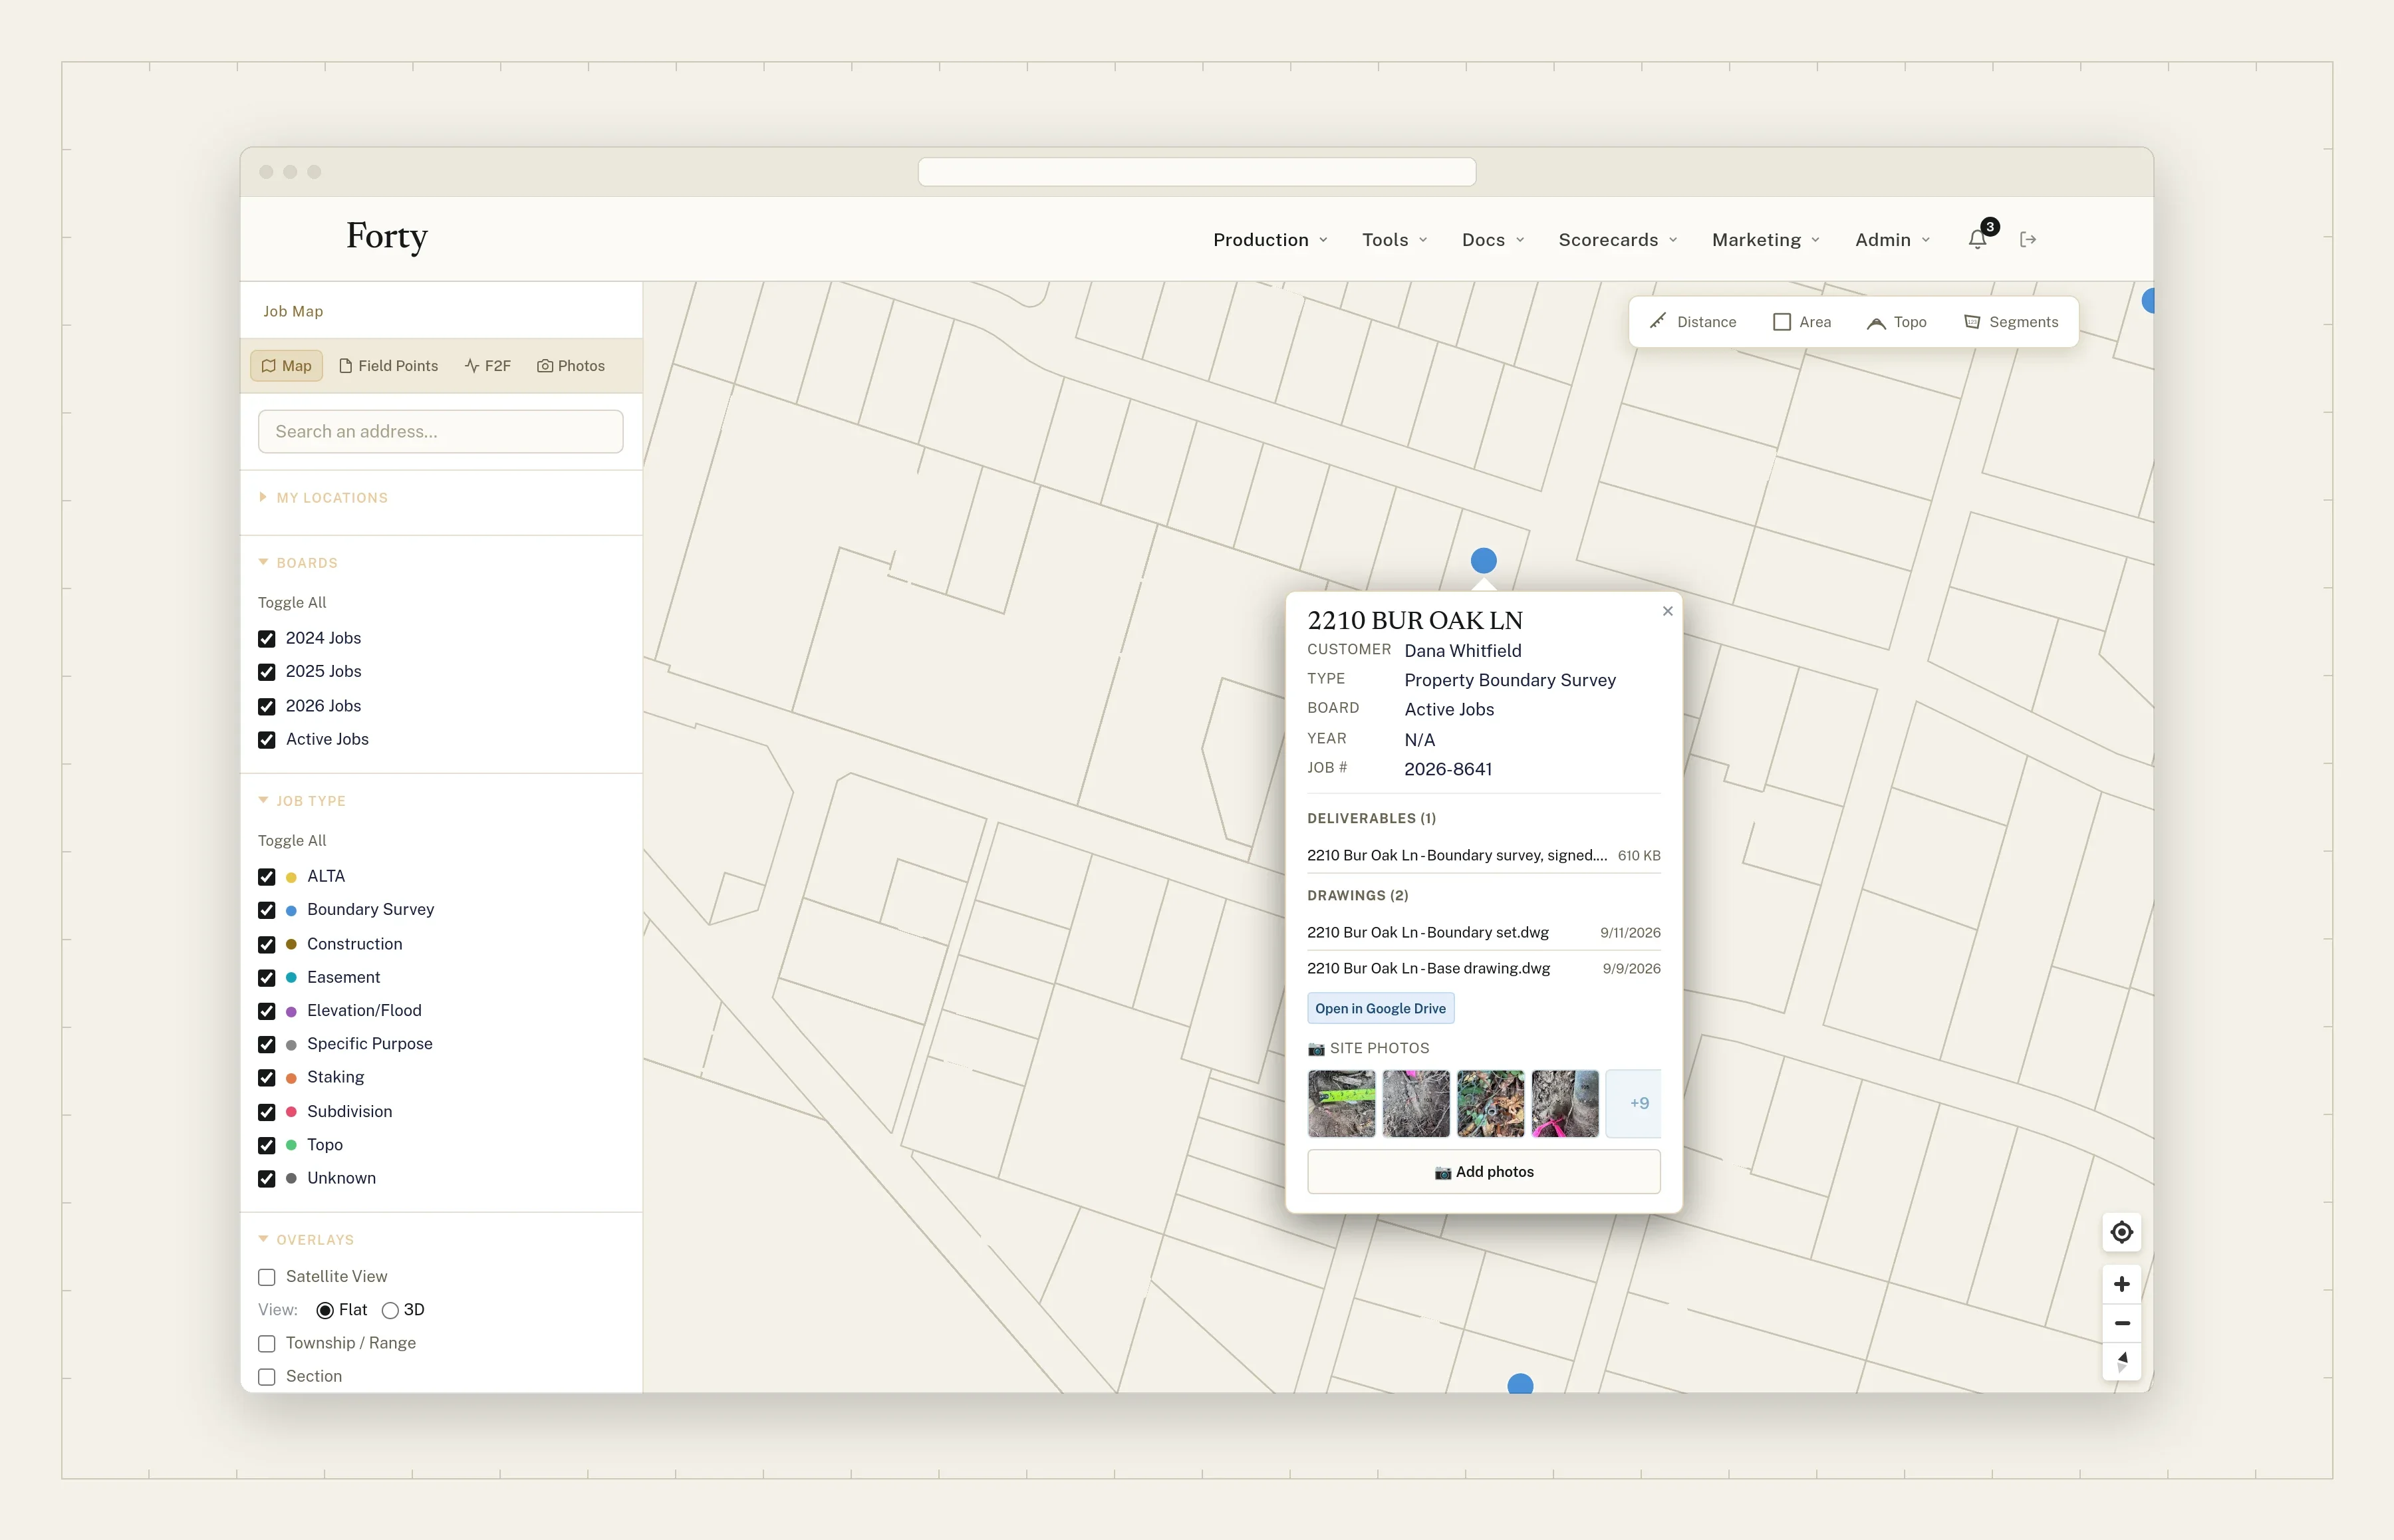Open the notifications bell icon

(1977, 239)
